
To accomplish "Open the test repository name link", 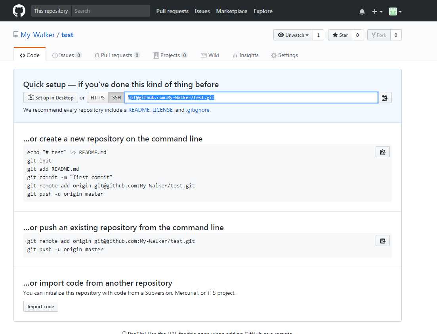I will pos(67,35).
